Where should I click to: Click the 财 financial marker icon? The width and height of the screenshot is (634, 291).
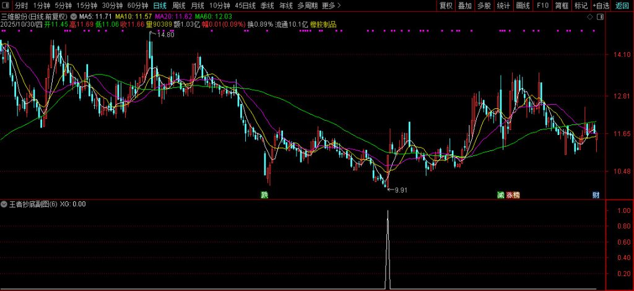(596, 195)
